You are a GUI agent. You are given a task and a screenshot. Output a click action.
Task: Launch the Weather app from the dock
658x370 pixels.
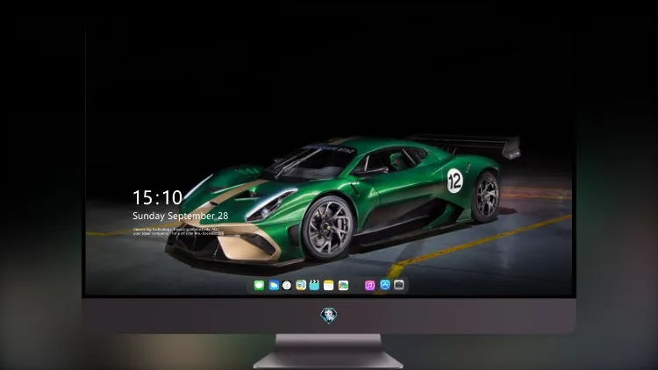tap(274, 285)
